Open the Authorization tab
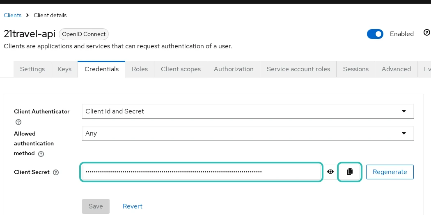 (x=234, y=69)
